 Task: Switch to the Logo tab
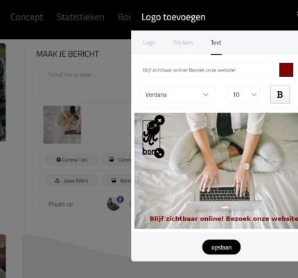pos(149,43)
